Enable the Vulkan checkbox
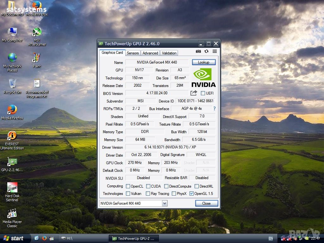Screen dimensions: 324x243 click(x=128, y=194)
